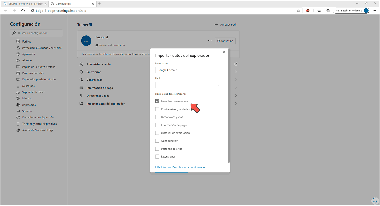Click the Idiomas icon in the sidebar

tap(18, 98)
